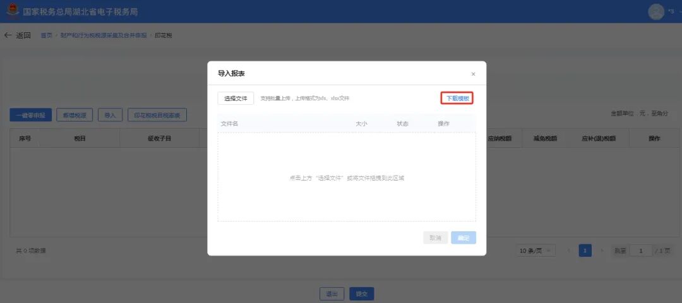Click the 跳至 page number input

[640, 251]
